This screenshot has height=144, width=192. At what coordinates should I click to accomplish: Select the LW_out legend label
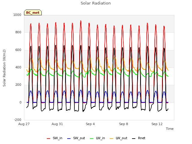pyautogui.click(x=121, y=138)
